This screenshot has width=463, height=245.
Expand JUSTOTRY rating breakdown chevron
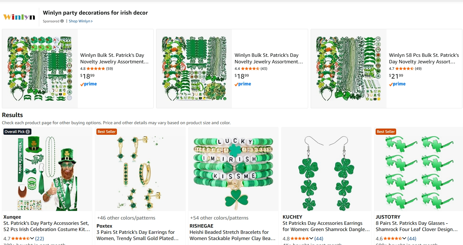click(404, 238)
